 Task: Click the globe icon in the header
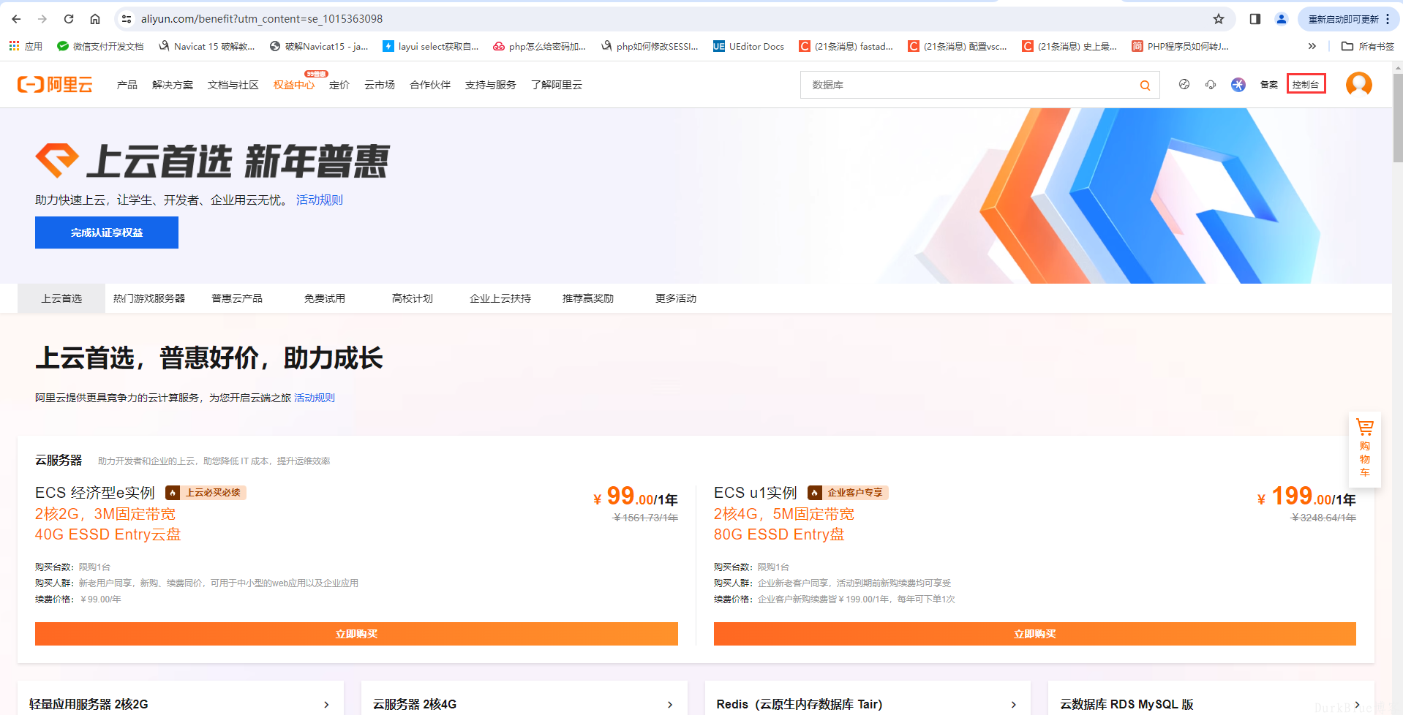(1184, 85)
